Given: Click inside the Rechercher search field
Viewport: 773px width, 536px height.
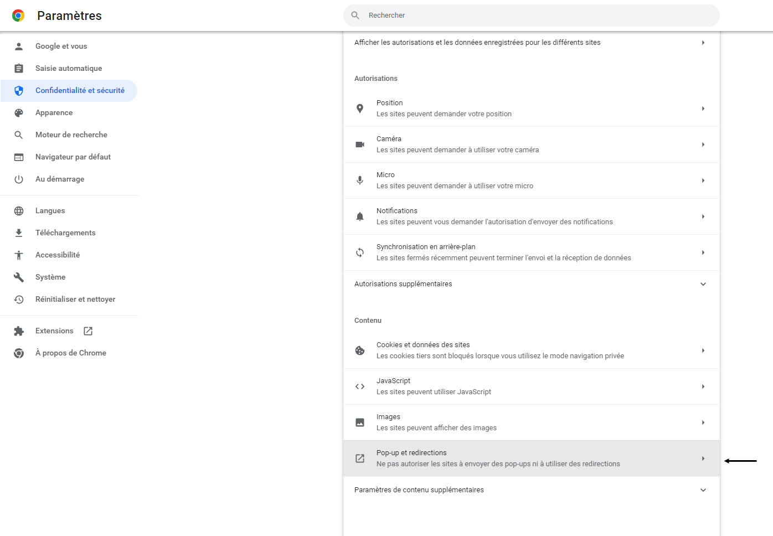Looking at the screenshot, I should 531,15.
